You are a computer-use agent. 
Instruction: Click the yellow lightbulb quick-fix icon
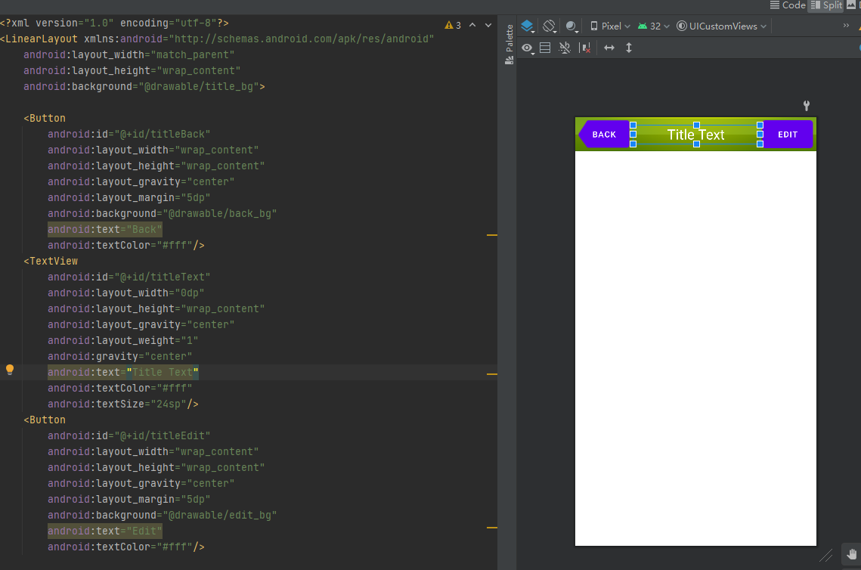[9, 370]
